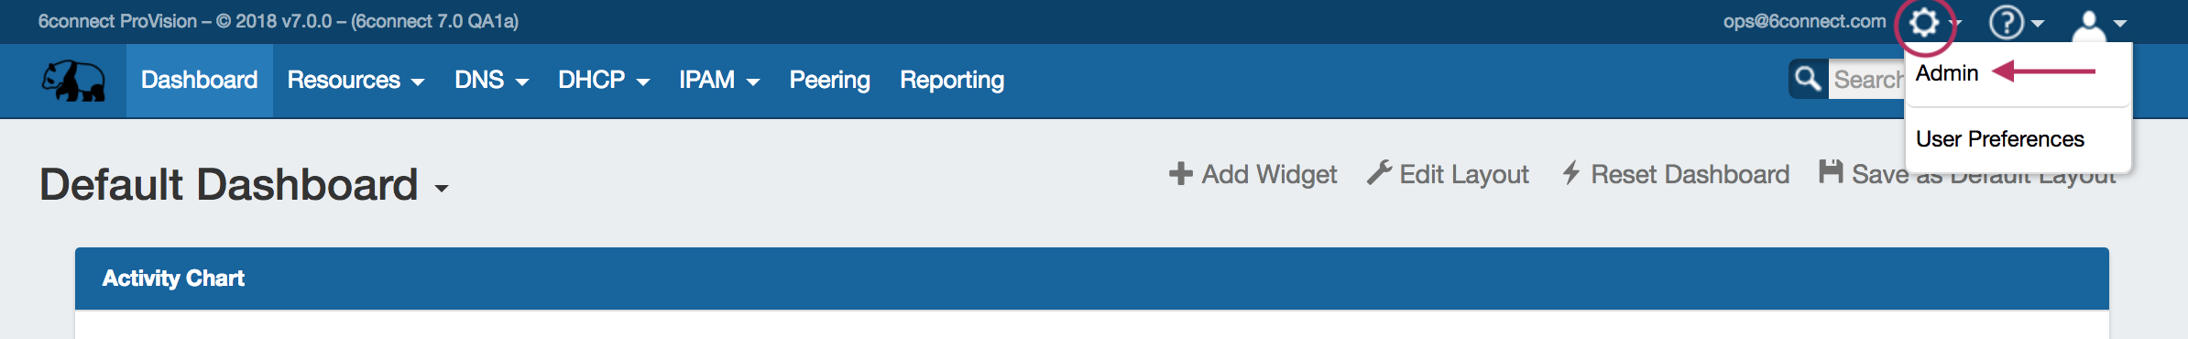Screen dimensions: 2188x339
Task: Click into the Search input field
Action: pos(1867,80)
